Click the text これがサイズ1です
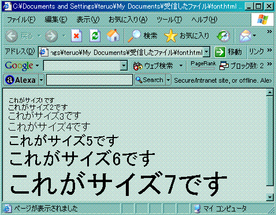Image resolution: width=276 pixels, height=215 pixels. 32,101
